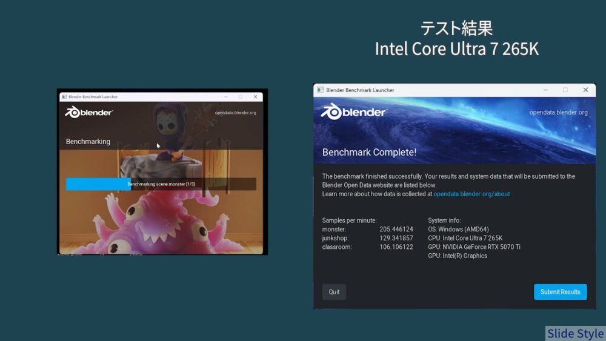The width and height of the screenshot is (606, 341).
Task: Click the 'classroom:' label
Action: [337, 247]
